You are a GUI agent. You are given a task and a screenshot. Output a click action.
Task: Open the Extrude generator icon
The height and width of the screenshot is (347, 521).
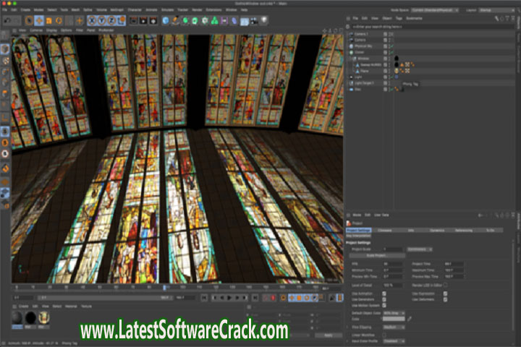click(195, 20)
